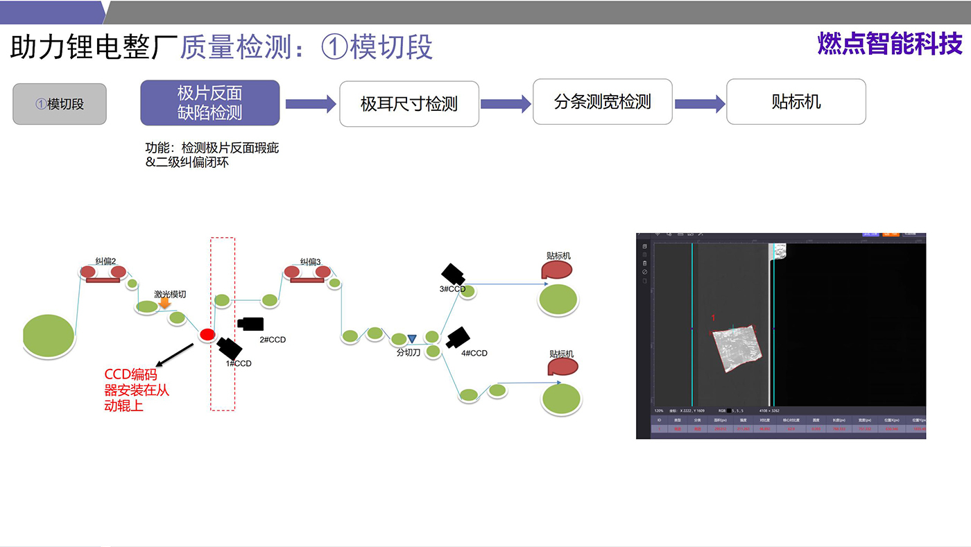Select the blue 分切刀 triangle marker
Image resolution: width=971 pixels, height=547 pixels.
412,339
